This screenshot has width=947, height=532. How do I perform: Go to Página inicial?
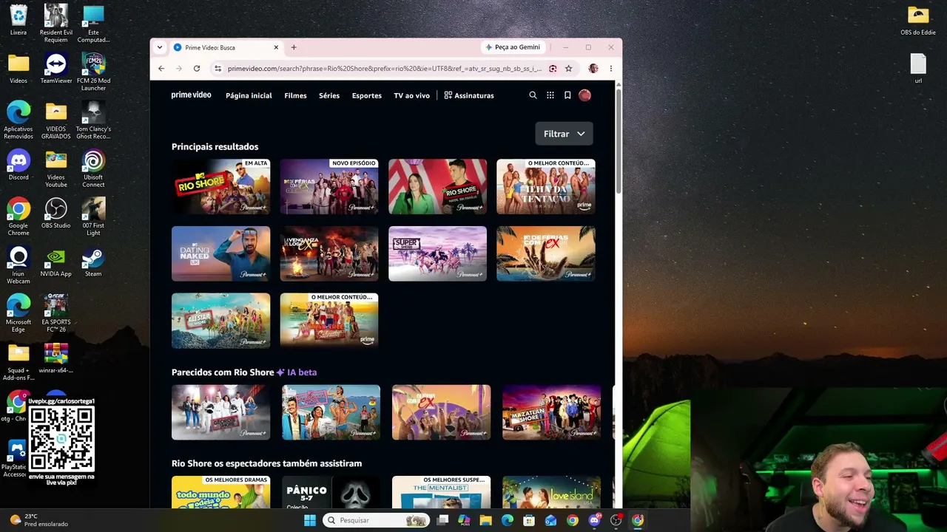pos(249,95)
